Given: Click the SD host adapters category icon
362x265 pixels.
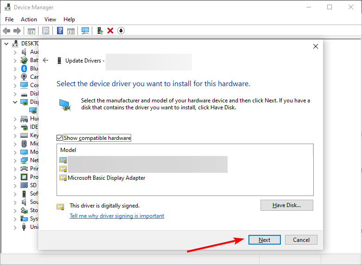Looking at the screenshot, I should [24, 185].
